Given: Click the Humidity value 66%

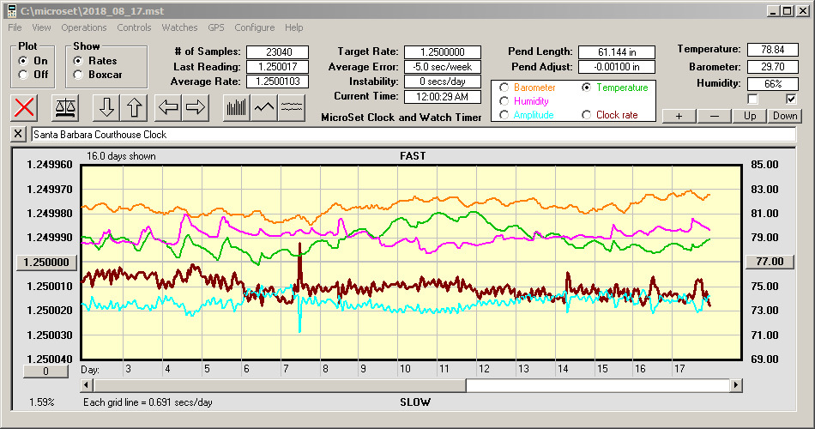Looking at the screenshot, I should point(772,84).
